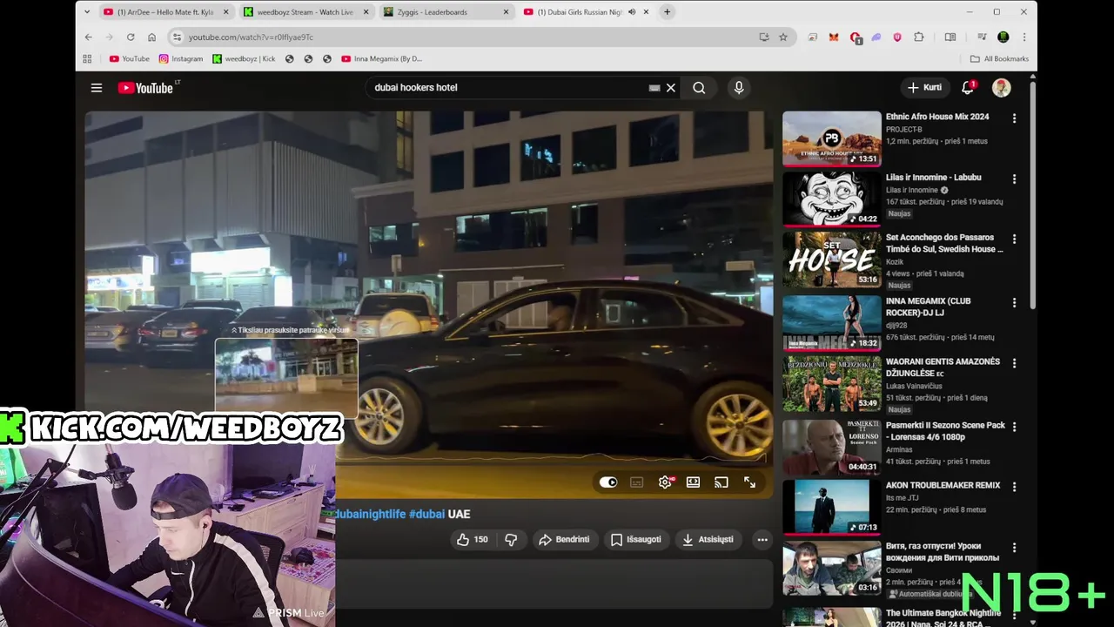Open the player settings gear
Viewport: 1114px width, 627px height.
[x=666, y=482]
